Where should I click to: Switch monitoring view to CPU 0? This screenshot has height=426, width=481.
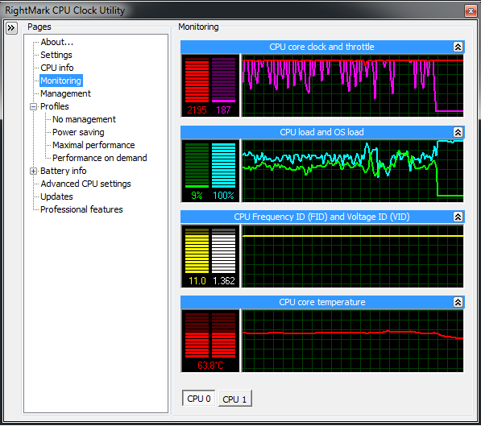pos(198,399)
